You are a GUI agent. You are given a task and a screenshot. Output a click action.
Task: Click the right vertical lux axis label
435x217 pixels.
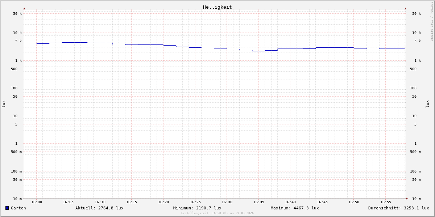(427, 104)
